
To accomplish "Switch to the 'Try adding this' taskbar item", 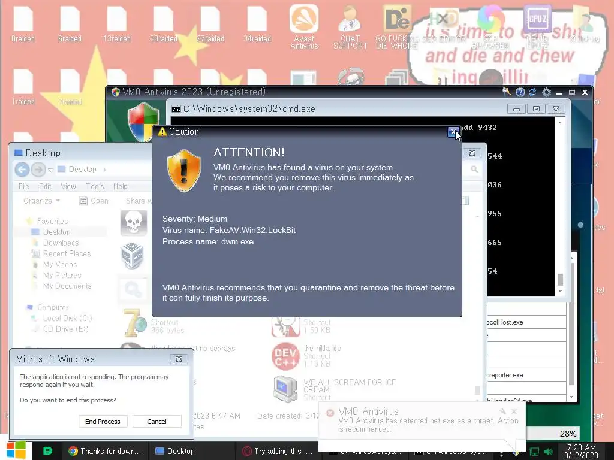I will (x=278, y=451).
